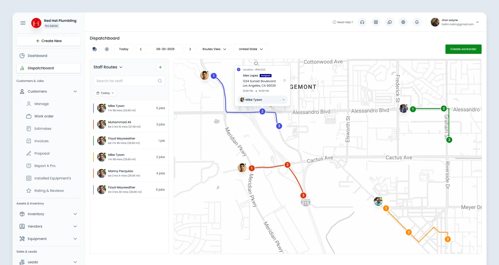Open user account dropdown chevron
Screen dimensions: 499x265
pyautogui.click(x=477, y=22)
